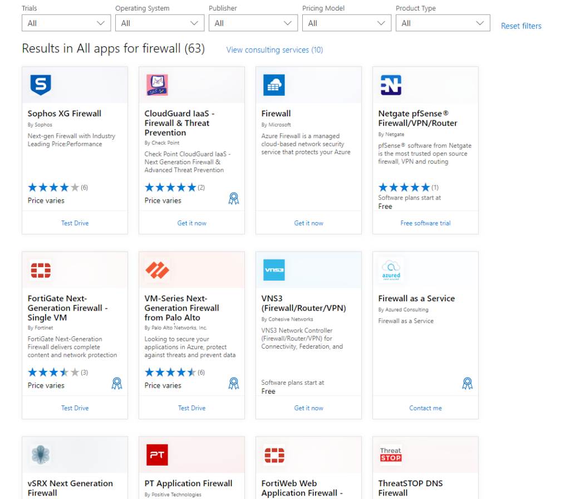Click the 'By Netgate' publisher text
570x499 pixels.
click(x=391, y=134)
